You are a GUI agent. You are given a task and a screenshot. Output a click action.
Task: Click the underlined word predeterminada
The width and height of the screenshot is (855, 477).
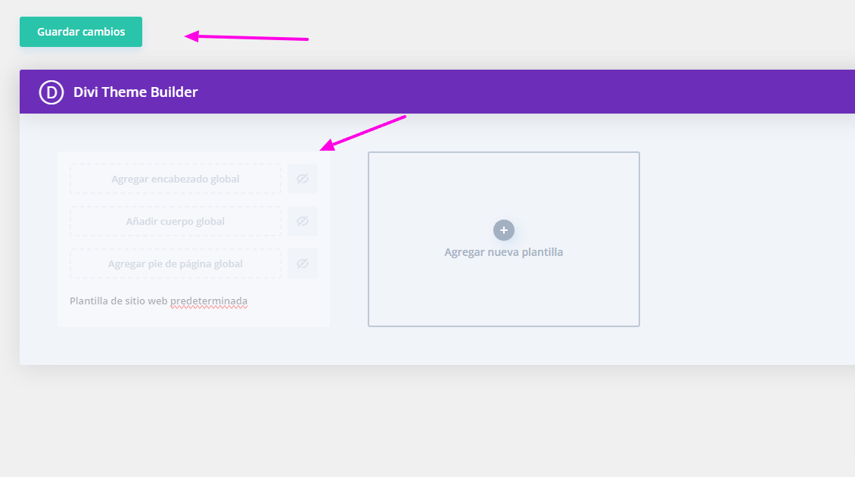click(209, 301)
